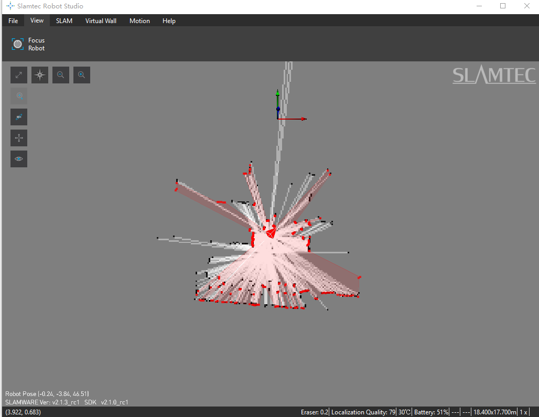
Task: Click the red robot marker on map
Action: tap(271, 232)
